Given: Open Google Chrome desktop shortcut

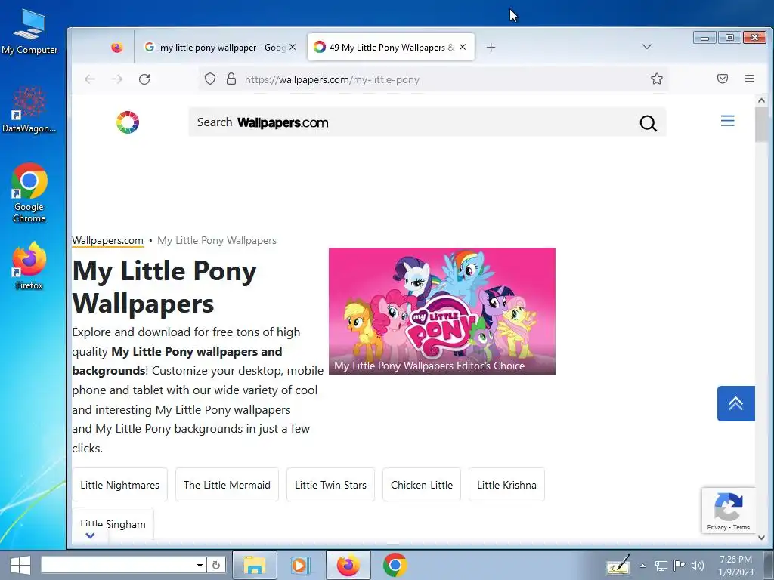Looking at the screenshot, I should coord(29,193).
